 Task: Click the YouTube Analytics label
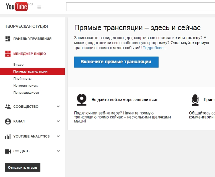click(x=31, y=137)
